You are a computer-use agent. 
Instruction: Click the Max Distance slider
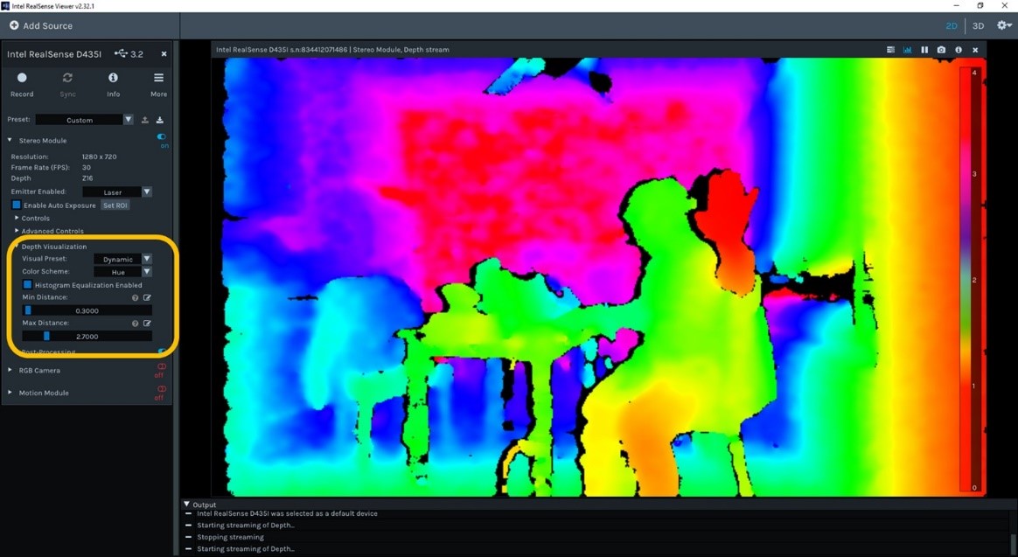coord(87,336)
